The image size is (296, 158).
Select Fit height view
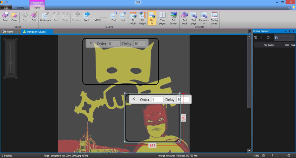pos(142,18)
